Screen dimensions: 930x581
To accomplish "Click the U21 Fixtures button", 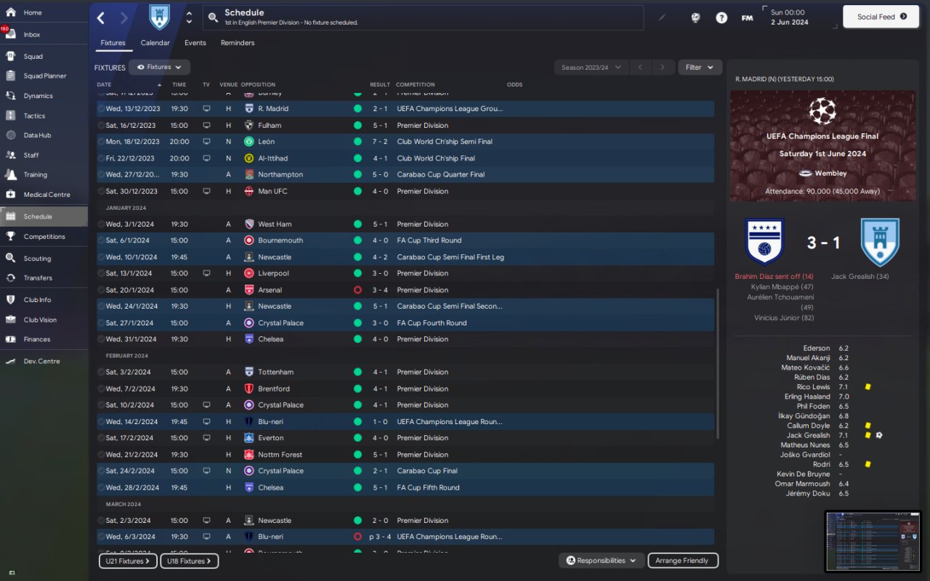I will coord(128,561).
